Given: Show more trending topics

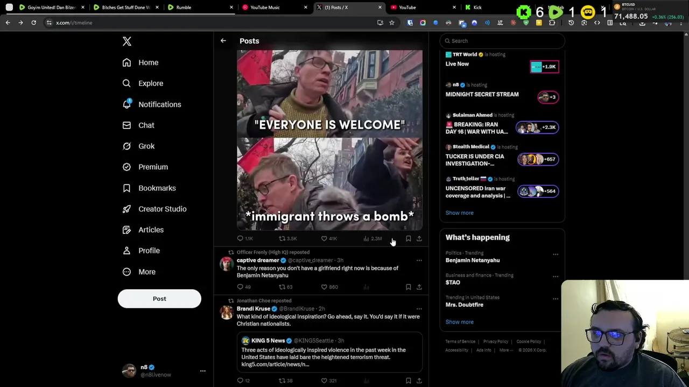Looking at the screenshot, I should (x=459, y=322).
